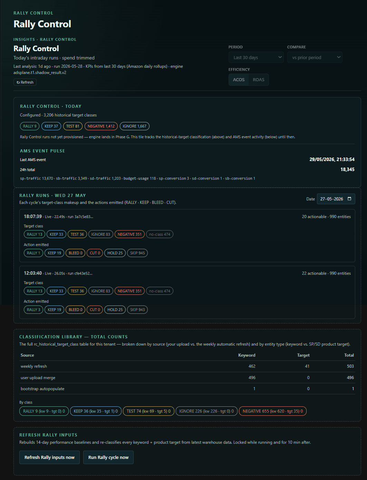The height and width of the screenshot is (480, 367).
Task: Open the Compare dropdown showing vs prior period
Action: click(x=315, y=57)
